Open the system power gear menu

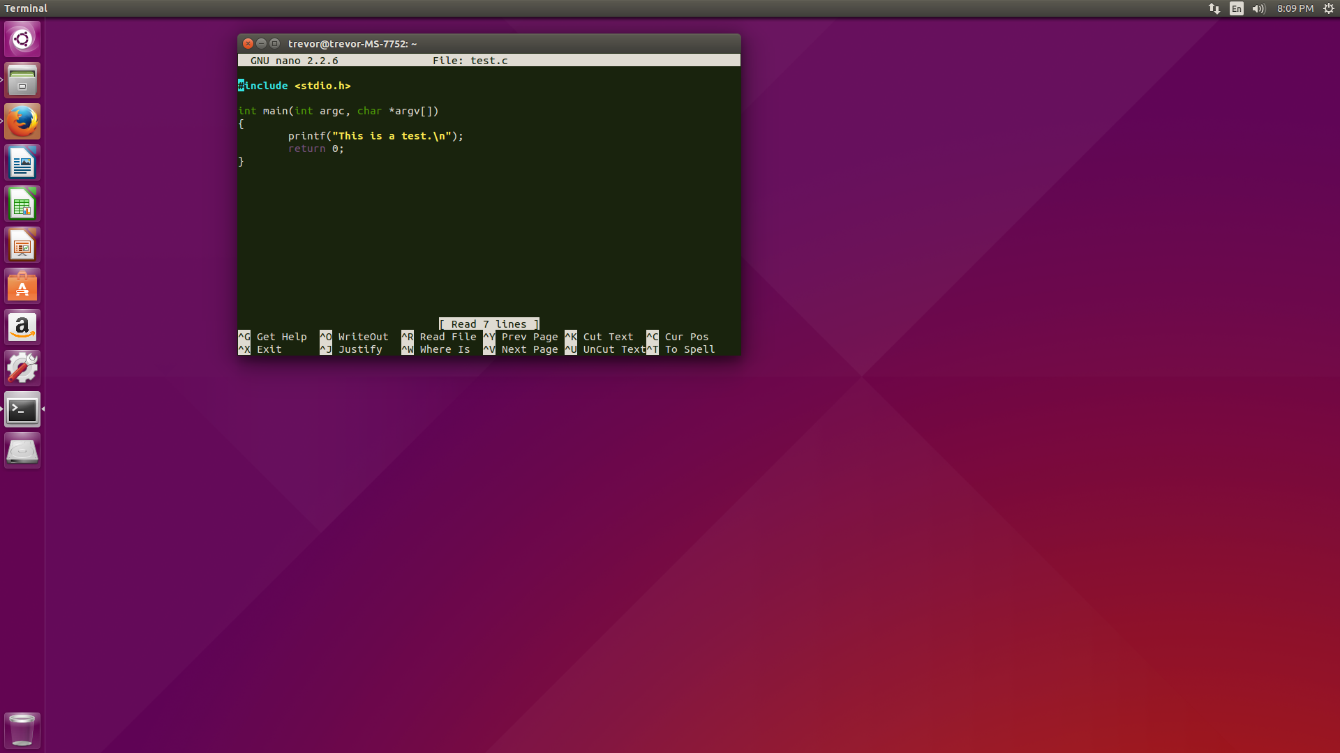[1329, 8]
